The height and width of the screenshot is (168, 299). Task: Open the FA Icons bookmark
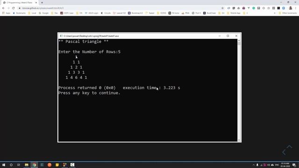[x=174, y=13]
